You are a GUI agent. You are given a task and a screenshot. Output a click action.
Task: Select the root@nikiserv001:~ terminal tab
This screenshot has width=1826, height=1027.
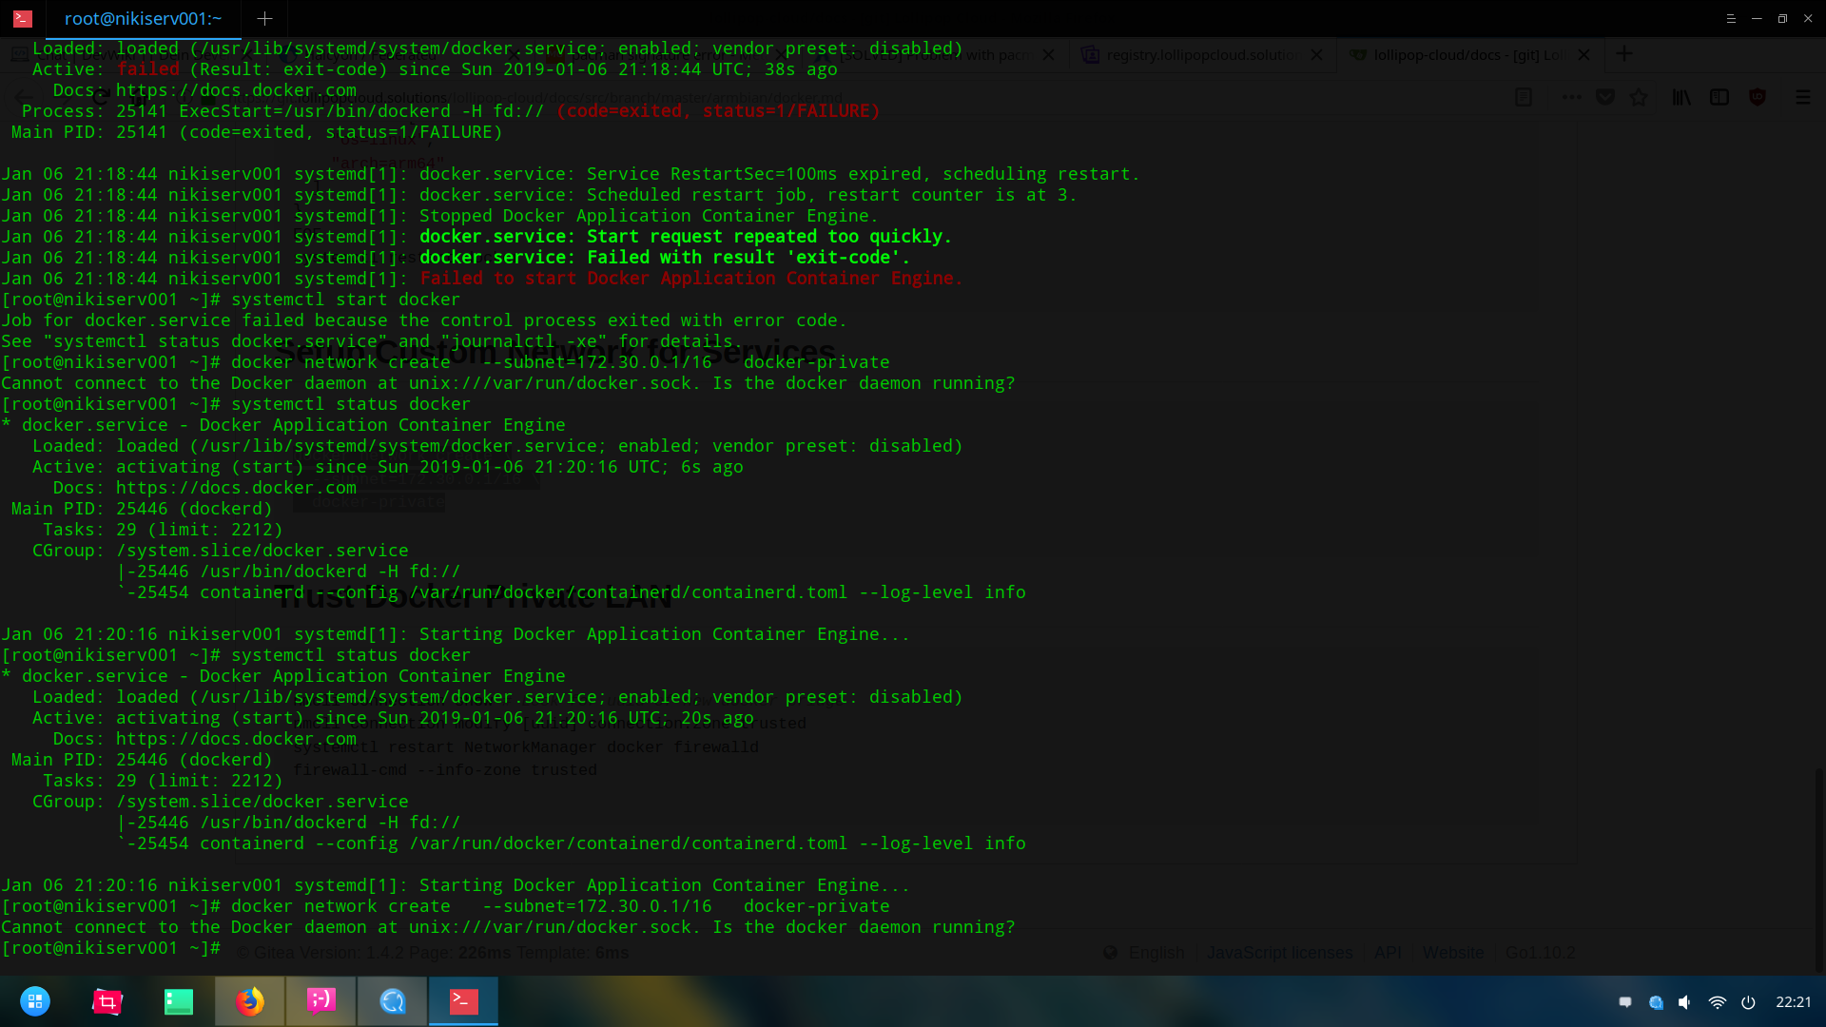(143, 19)
